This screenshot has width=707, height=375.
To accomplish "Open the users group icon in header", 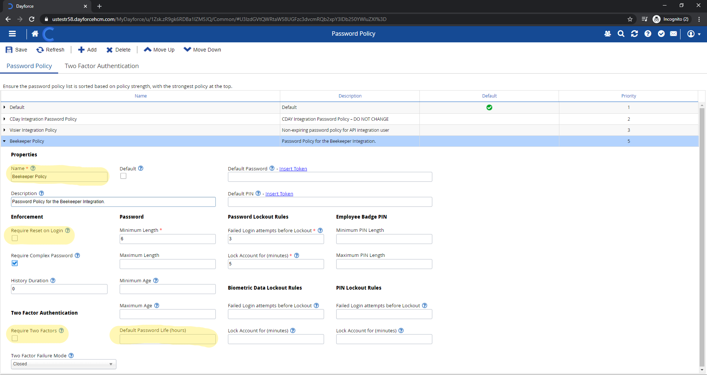I will click(x=608, y=34).
